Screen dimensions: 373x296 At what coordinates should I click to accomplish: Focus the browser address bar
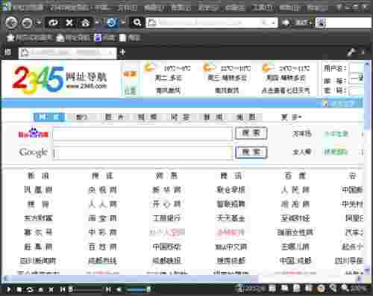(211, 22)
